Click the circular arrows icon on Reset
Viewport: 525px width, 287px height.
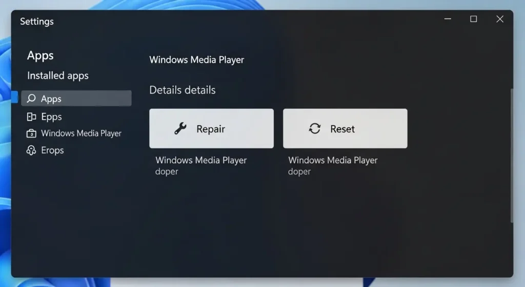(315, 128)
